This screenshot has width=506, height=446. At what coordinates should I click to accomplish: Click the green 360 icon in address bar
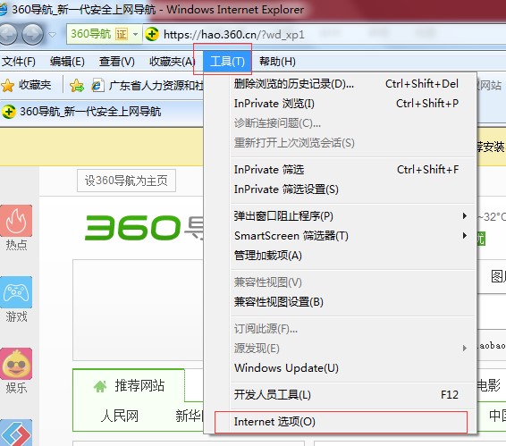pos(152,34)
